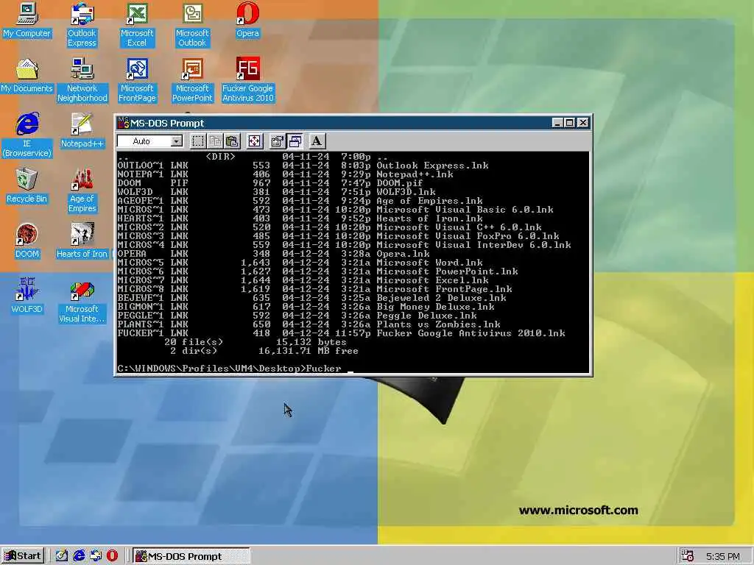Select the Microsoft FrontPage desktop shortcut
The width and height of the screenshot is (754, 565).
coord(137,80)
